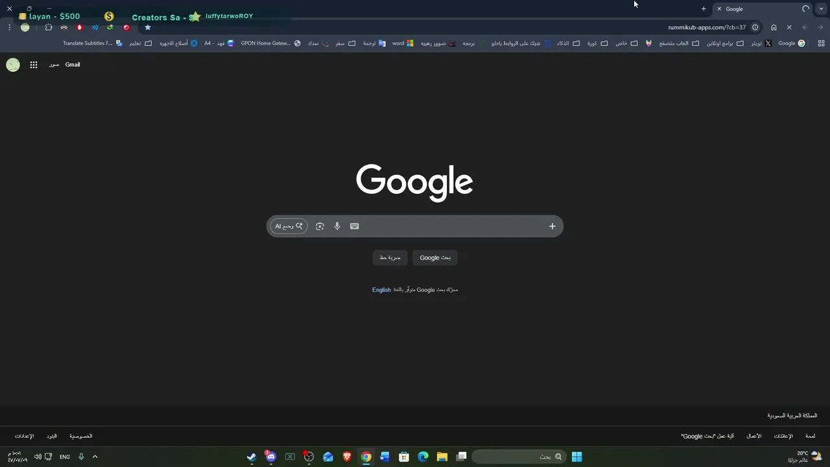The image size is (830, 467).
Task: Click the بحث Google search button
Action: pos(435,257)
